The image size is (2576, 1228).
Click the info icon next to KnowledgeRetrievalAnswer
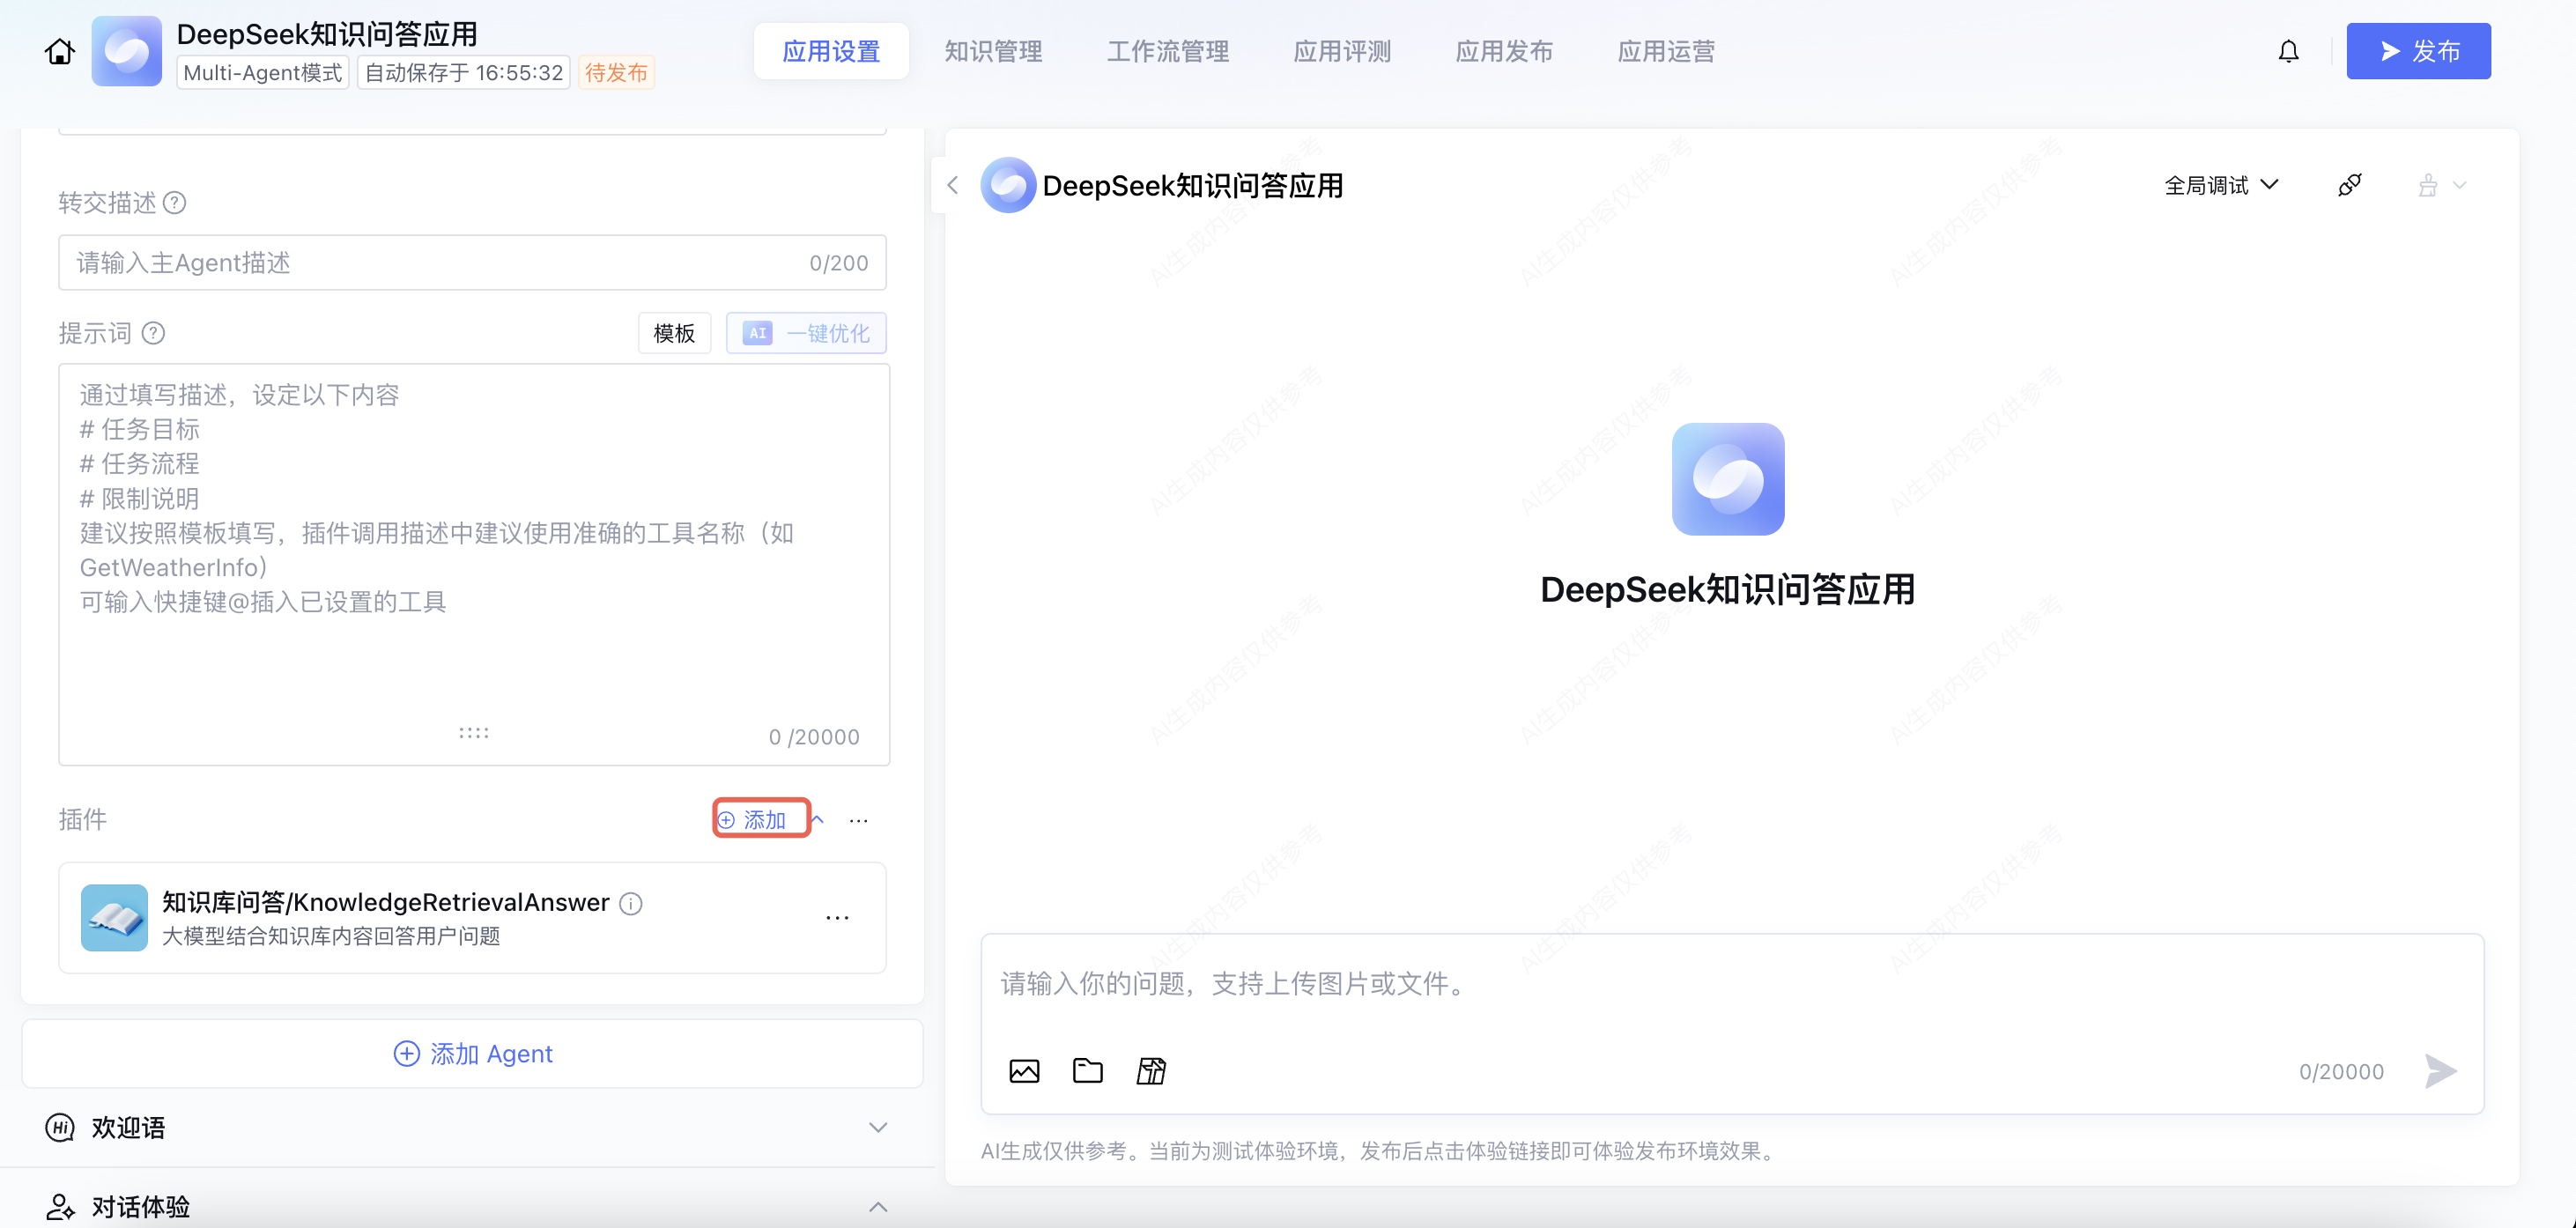(x=631, y=903)
